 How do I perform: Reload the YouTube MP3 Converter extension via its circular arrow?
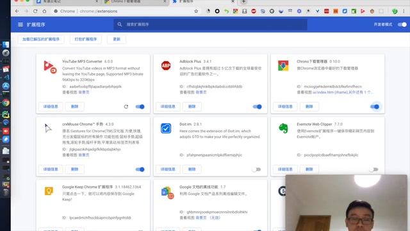pos(126,107)
